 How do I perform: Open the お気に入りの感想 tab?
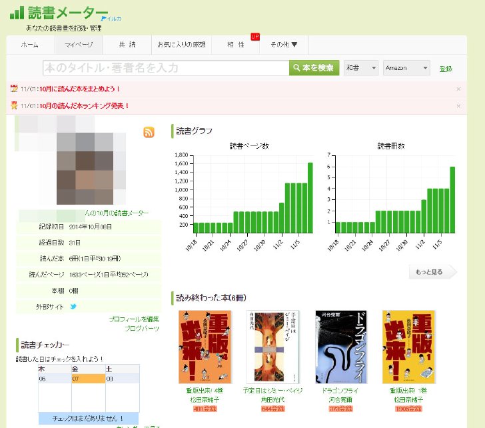pyautogui.click(x=181, y=45)
